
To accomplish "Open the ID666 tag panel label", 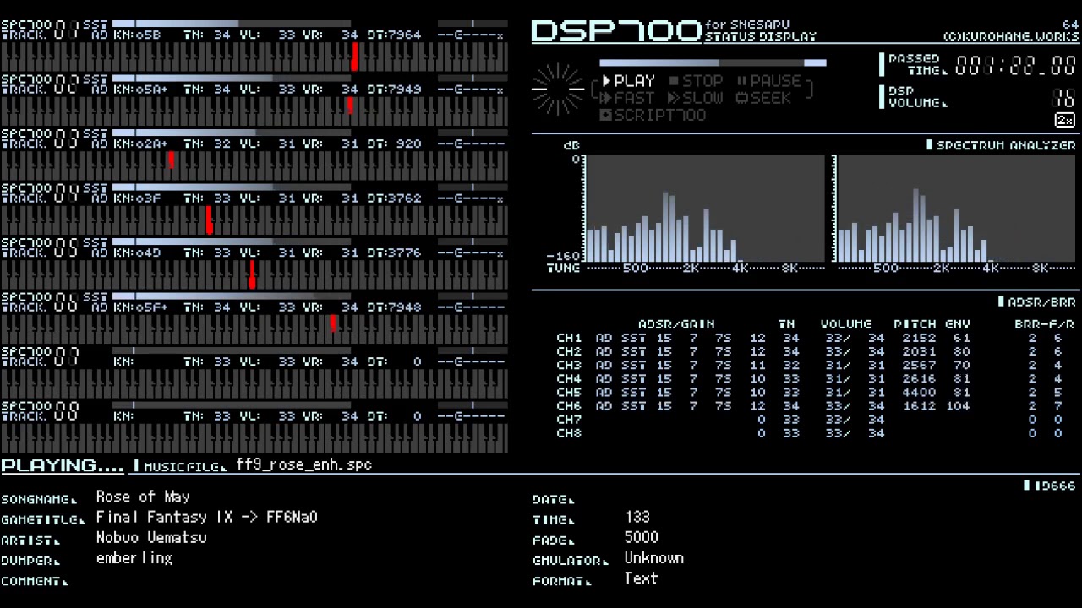I will [x=1049, y=486].
